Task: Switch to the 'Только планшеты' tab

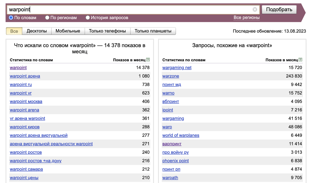Action: [153, 31]
